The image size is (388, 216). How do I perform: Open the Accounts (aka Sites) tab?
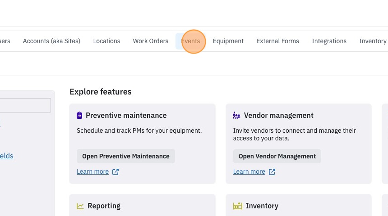click(x=51, y=41)
